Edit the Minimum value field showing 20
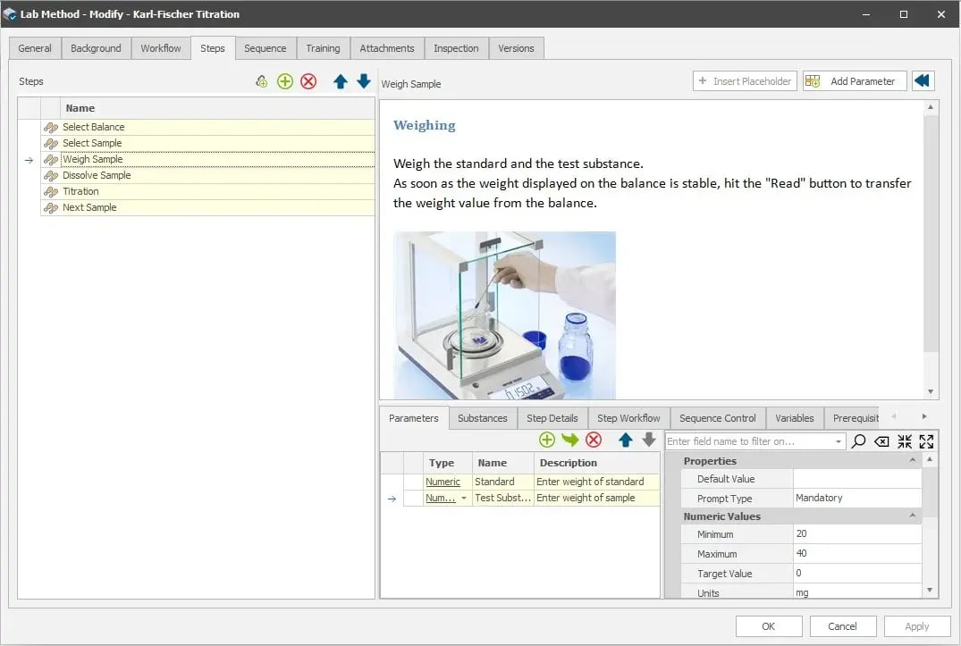The width and height of the screenshot is (961, 646). [x=856, y=534]
